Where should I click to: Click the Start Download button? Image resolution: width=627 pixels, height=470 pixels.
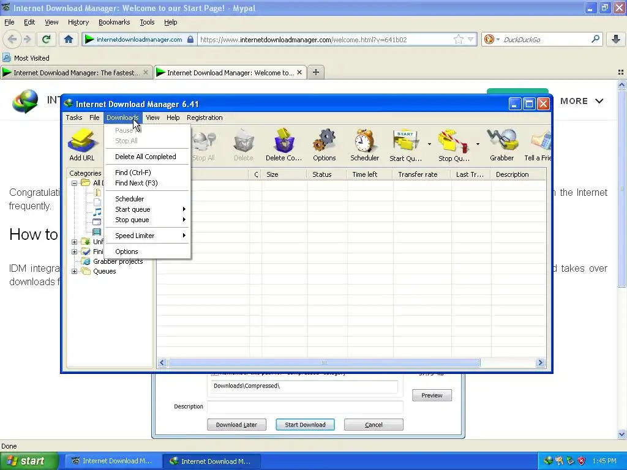[305, 425]
